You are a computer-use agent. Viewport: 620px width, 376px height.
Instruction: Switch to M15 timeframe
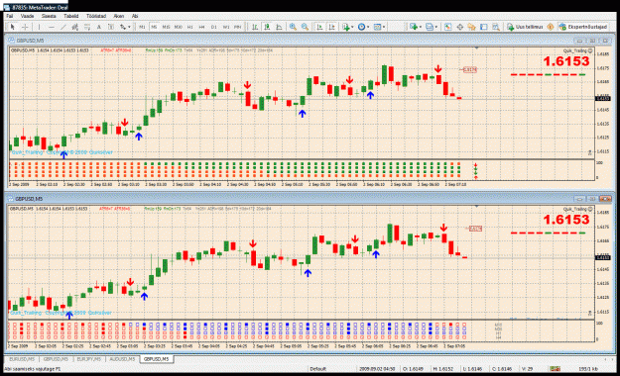click(166, 27)
